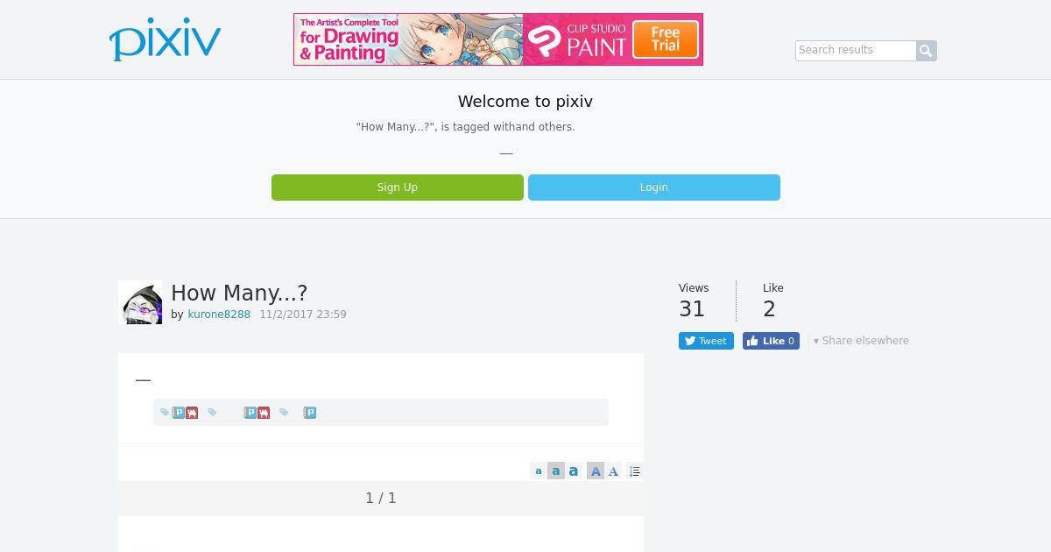Click the green Sign Up button
Image resolution: width=1051 pixels, height=552 pixels.
coord(398,188)
